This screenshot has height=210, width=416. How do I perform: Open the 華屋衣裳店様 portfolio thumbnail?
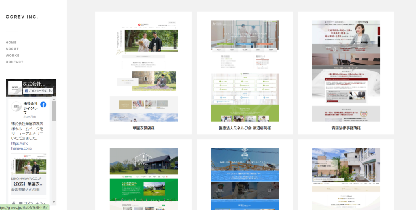coord(143,70)
